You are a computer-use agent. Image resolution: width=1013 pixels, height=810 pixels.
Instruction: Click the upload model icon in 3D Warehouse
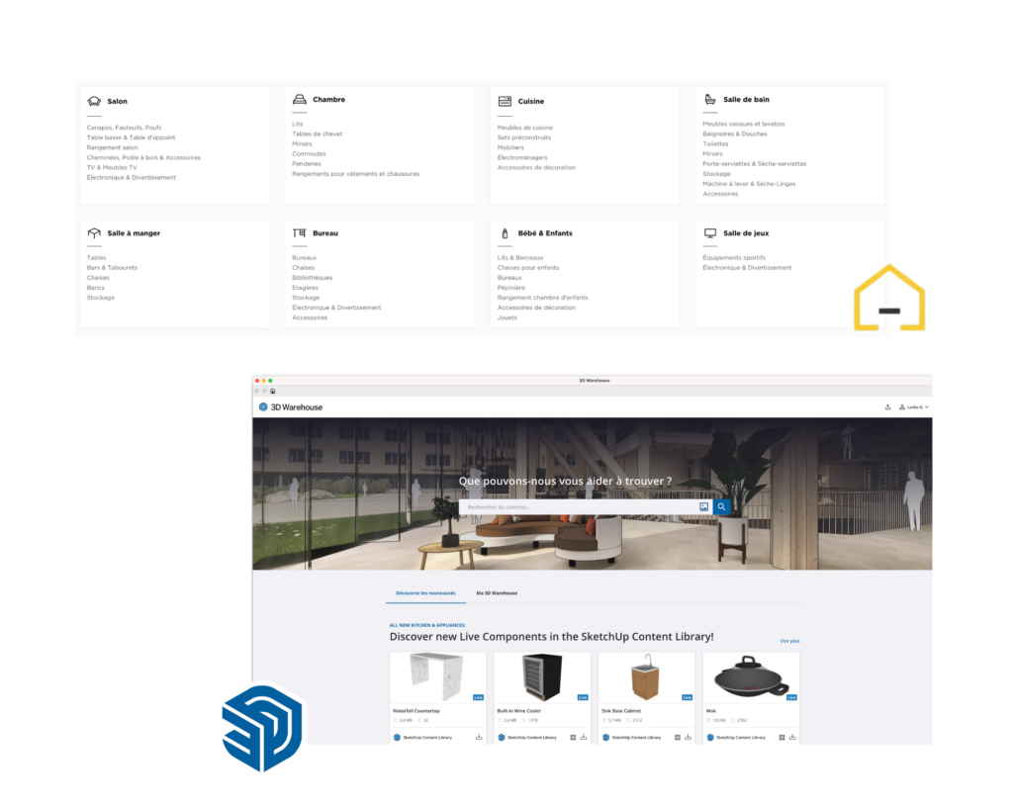(x=887, y=406)
